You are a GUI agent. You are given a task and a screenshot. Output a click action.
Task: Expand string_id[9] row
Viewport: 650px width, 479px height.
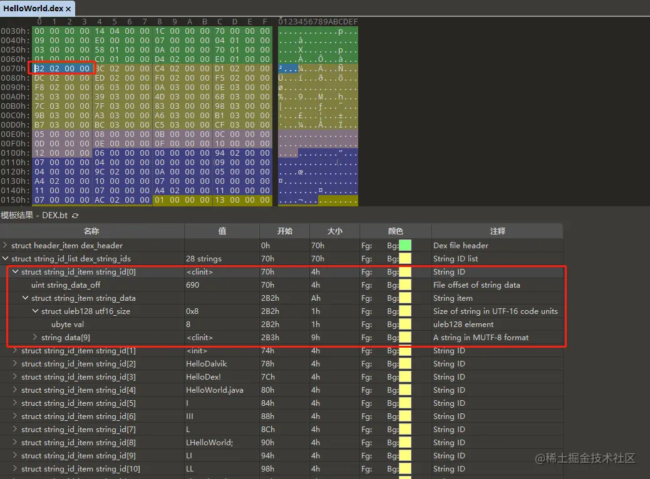click(x=15, y=455)
